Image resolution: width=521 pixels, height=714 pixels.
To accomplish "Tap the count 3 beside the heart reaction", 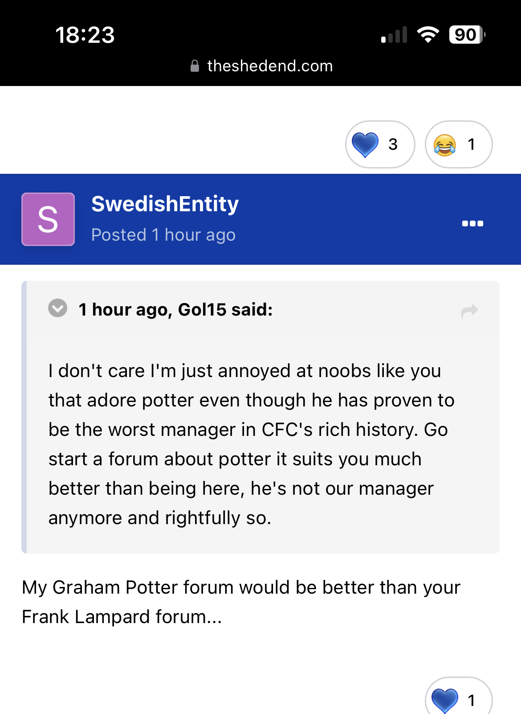I will coord(393,144).
